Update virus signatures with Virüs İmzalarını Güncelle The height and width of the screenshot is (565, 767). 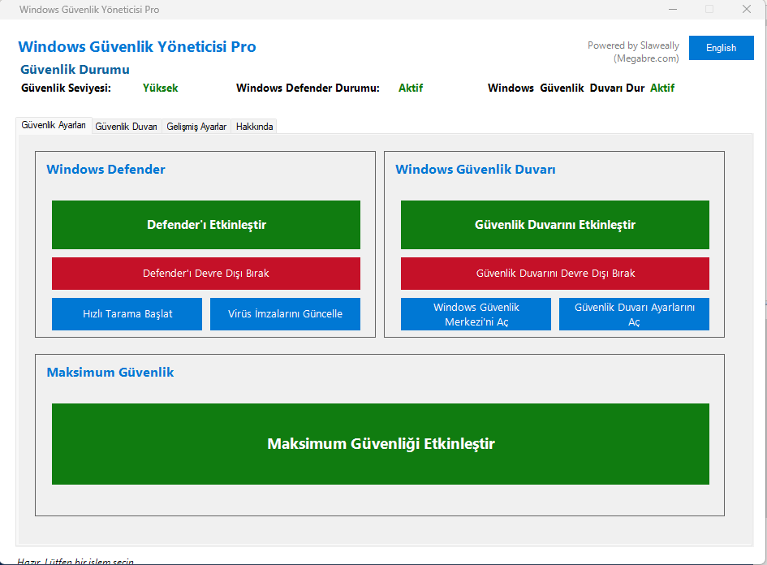[x=285, y=314]
